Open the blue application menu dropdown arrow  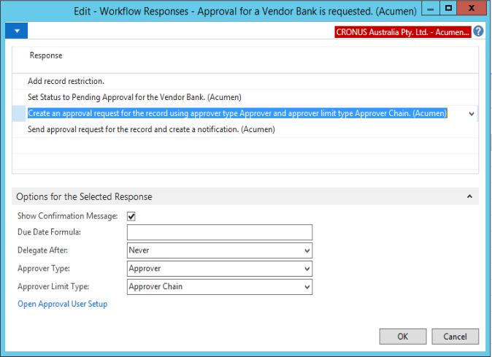coord(16,31)
